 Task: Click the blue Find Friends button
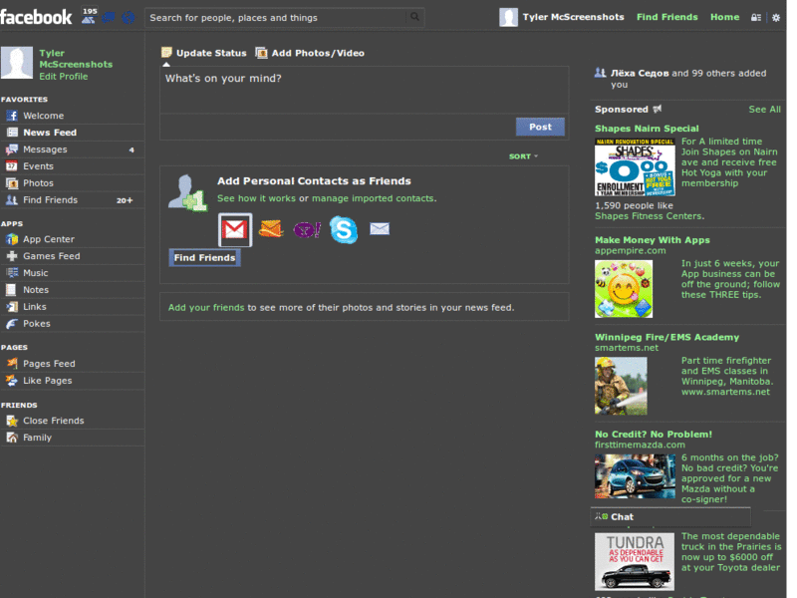click(x=204, y=258)
